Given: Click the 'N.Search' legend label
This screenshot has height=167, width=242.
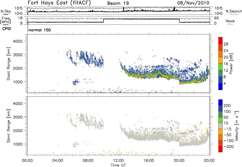Looking at the screenshot, I should tap(234, 11).
